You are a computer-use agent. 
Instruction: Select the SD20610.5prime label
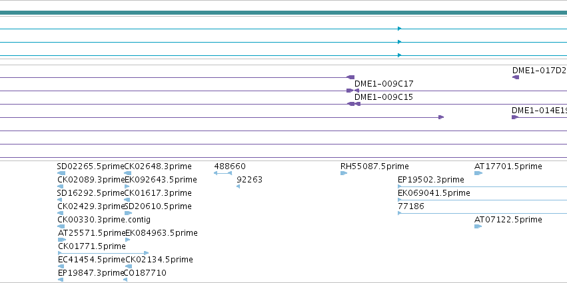(158, 206)
